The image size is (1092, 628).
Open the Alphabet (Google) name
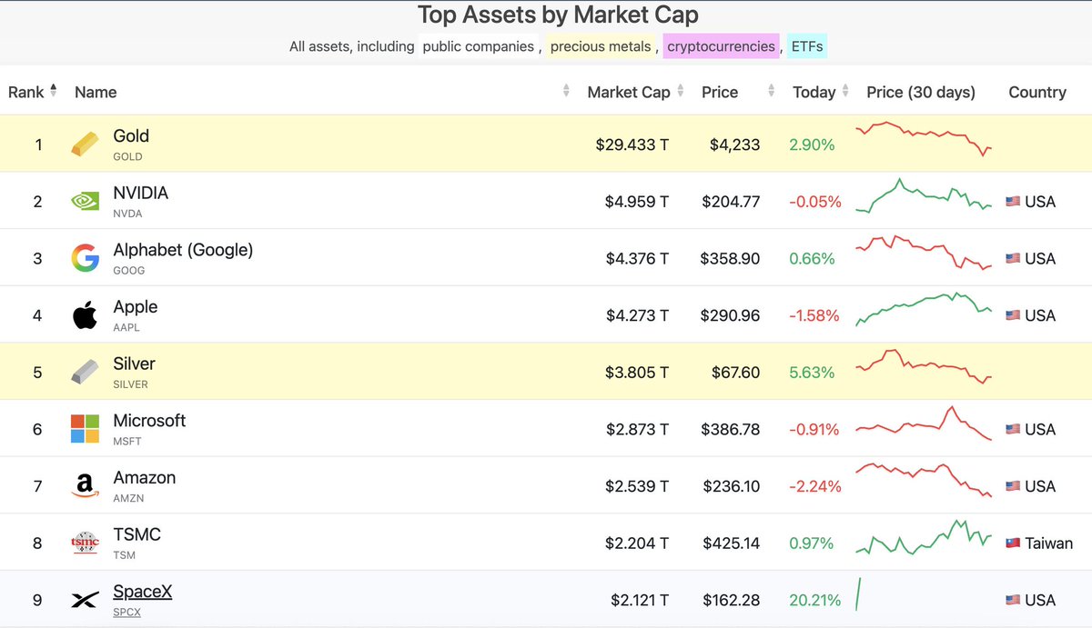point(183,250)
